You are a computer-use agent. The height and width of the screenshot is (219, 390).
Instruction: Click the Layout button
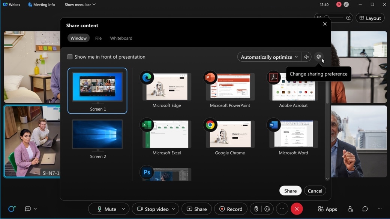point(370,18)
